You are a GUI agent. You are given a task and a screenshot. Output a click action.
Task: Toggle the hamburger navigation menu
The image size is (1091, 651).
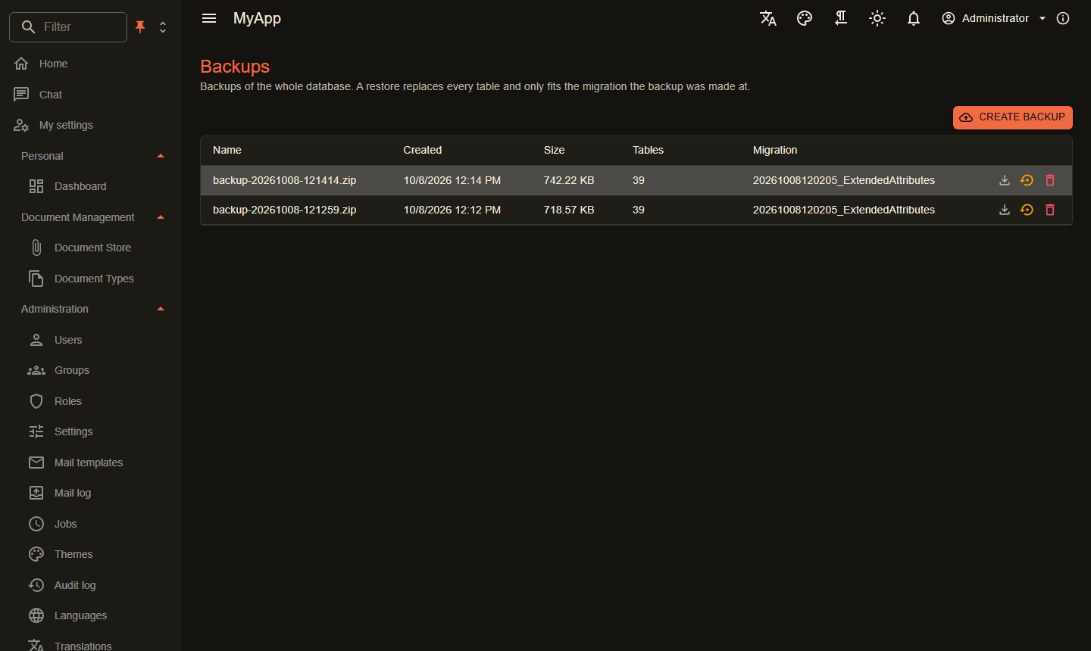click(x=209, y=18)
